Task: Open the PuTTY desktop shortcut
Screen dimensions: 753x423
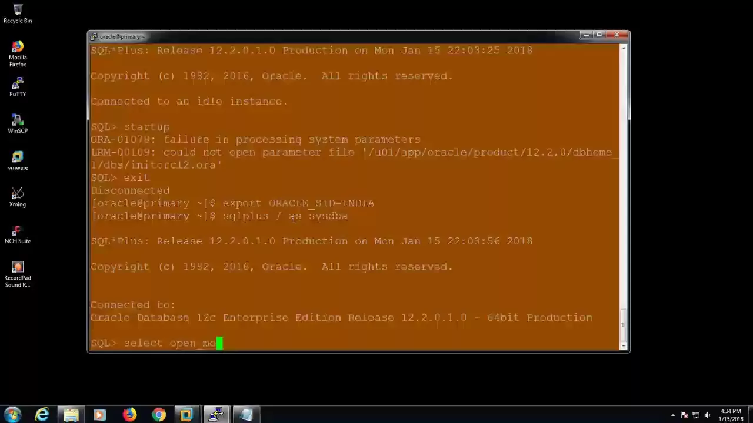Action: [x=18, y=86]
